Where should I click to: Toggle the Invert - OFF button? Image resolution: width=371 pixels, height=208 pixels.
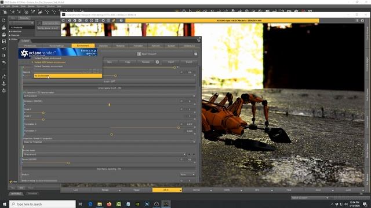coord(110,81)
